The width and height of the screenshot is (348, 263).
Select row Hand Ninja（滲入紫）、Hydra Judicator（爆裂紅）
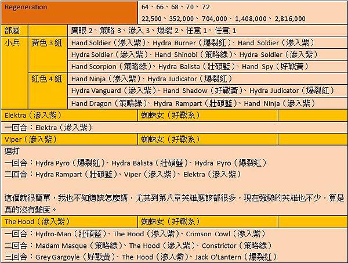pyautogui.click(x=207, y=78)
